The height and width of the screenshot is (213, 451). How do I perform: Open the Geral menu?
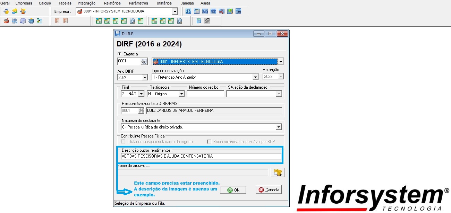(5, 3)
